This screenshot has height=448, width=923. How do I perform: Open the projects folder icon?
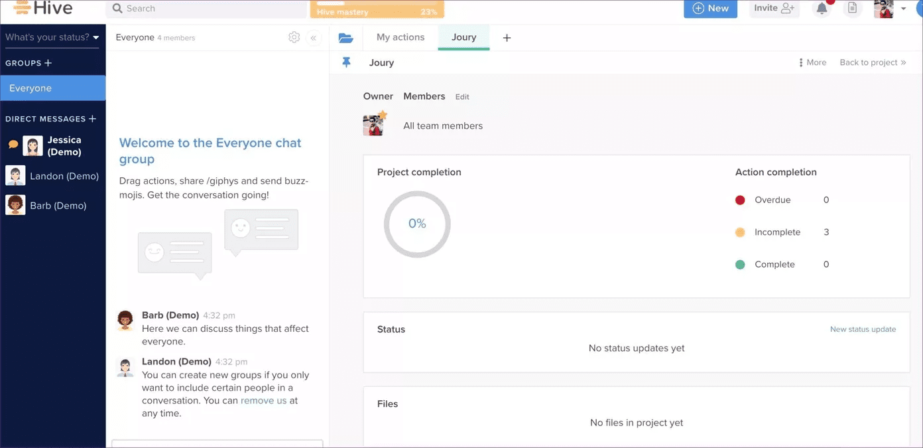tap(345, 38)
